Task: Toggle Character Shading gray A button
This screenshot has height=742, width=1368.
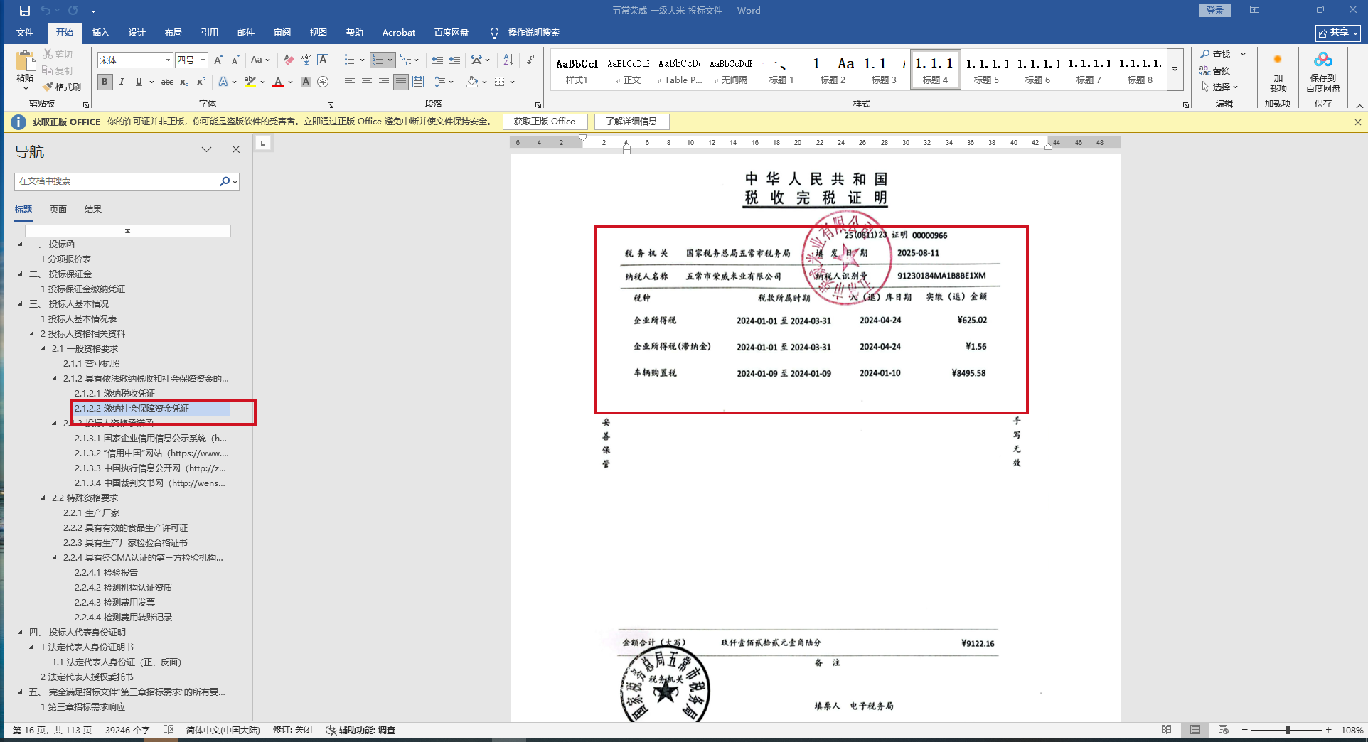Action: pyautogui.click(x=306, y=82)
